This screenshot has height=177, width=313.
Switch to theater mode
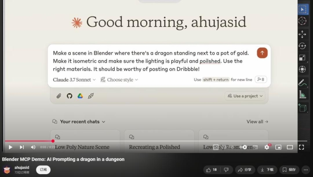click(290, 147)
